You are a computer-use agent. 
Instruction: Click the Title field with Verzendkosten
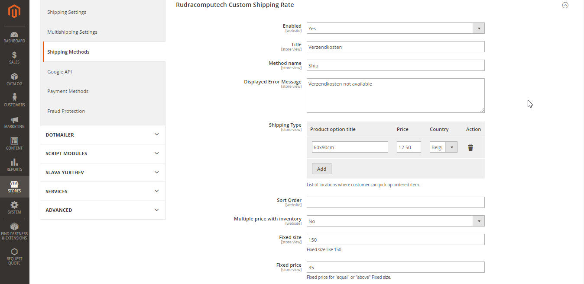(x=396, y=47)
